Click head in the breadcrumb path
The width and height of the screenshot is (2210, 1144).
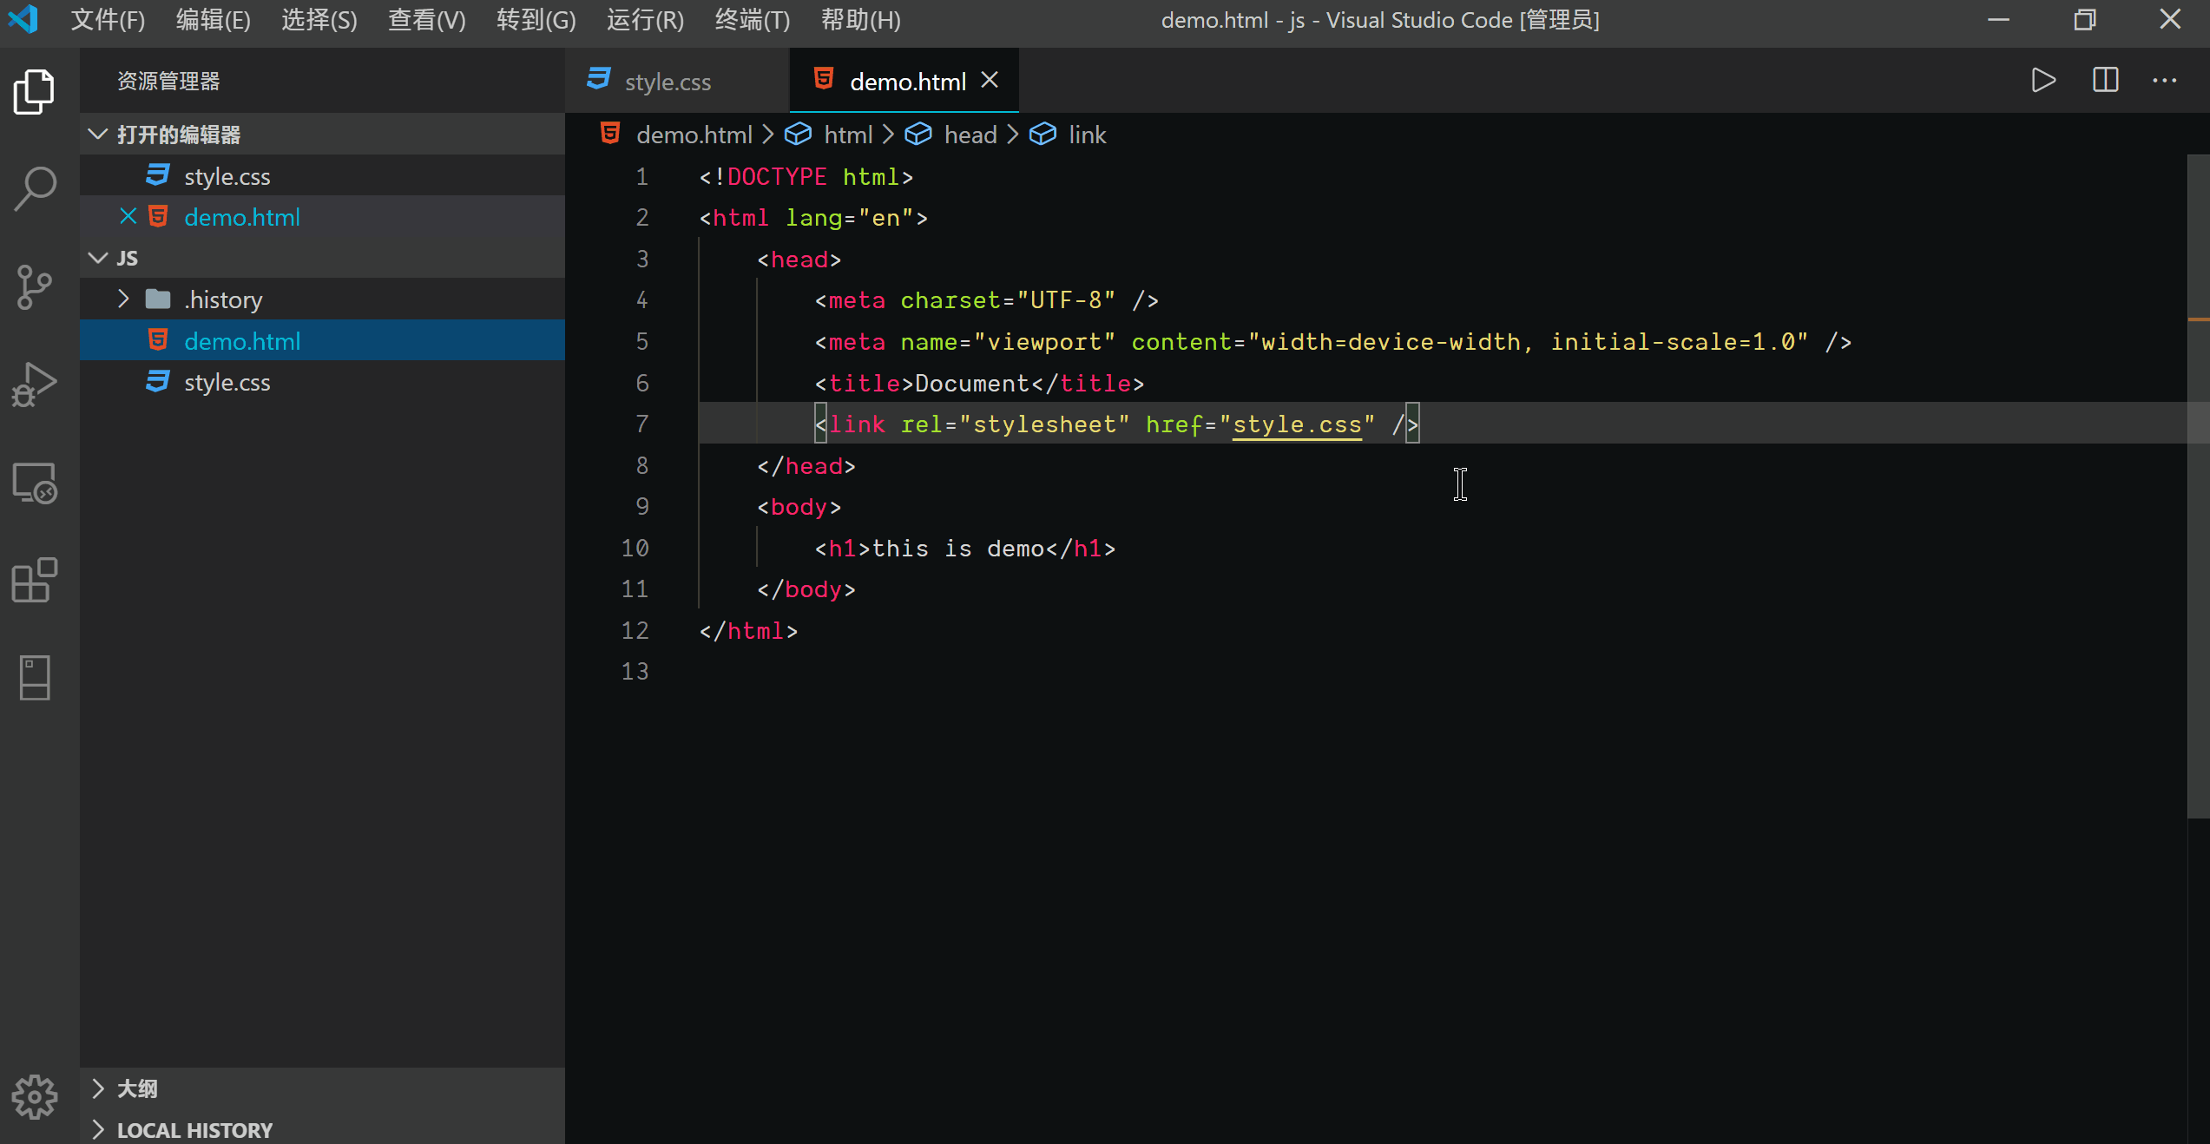970,135
